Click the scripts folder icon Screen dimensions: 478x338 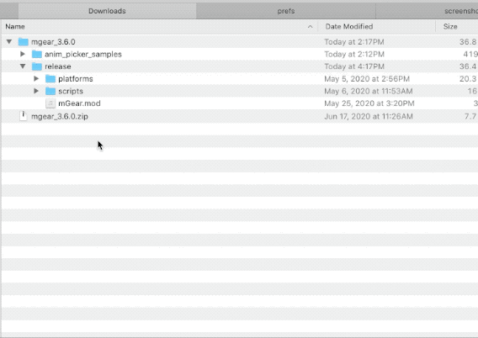[x=50, y=91]
